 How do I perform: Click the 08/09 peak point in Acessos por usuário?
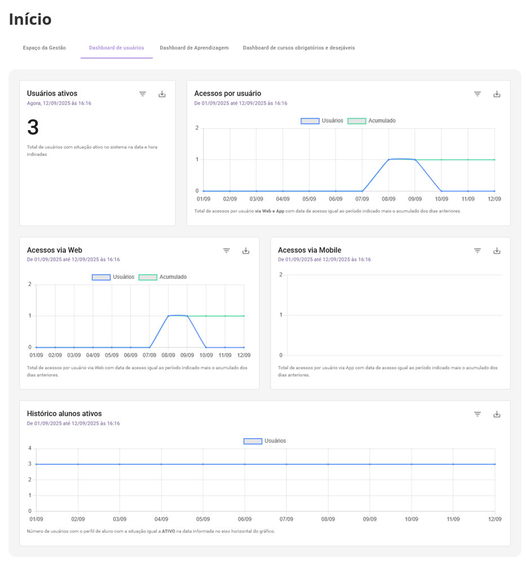coord(388,159)
